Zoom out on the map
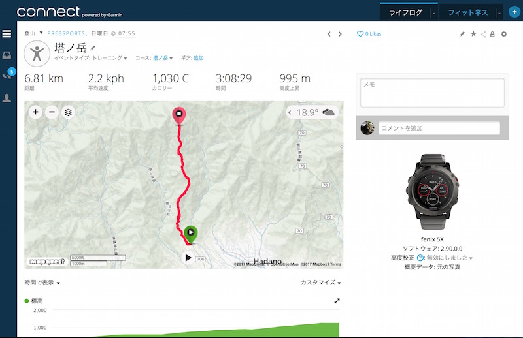The image size is (523, 338). click(52, 112)
